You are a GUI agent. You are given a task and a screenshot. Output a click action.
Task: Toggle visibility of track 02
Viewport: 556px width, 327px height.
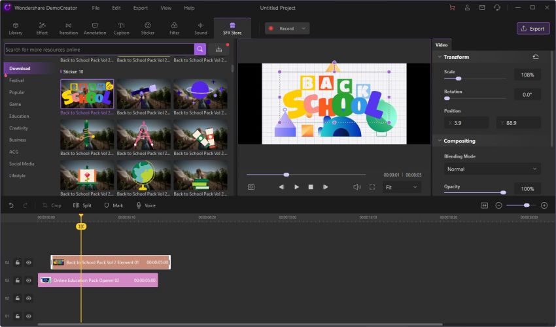[x=29, y=298]
